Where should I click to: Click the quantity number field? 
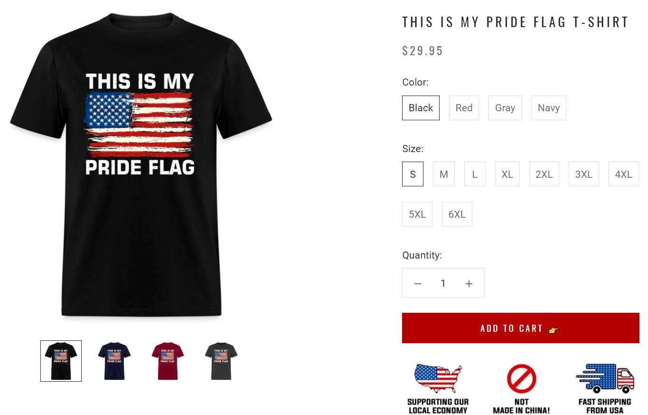(x=443, y=283)
